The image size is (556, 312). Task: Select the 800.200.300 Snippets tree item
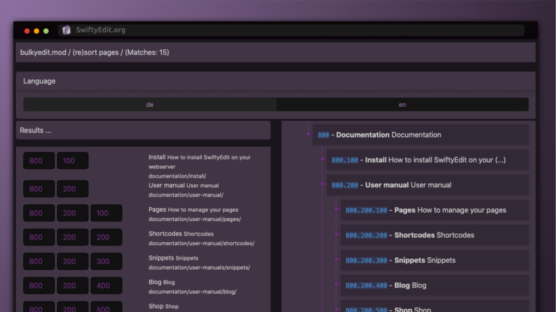click(x=435, y=261)
